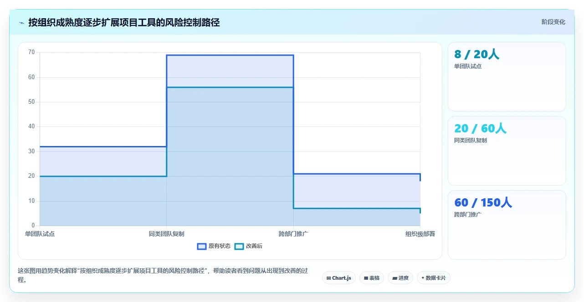Select the 进度 tag chip
The width and height of the screenshot is (584, 302).
point(400,278)
